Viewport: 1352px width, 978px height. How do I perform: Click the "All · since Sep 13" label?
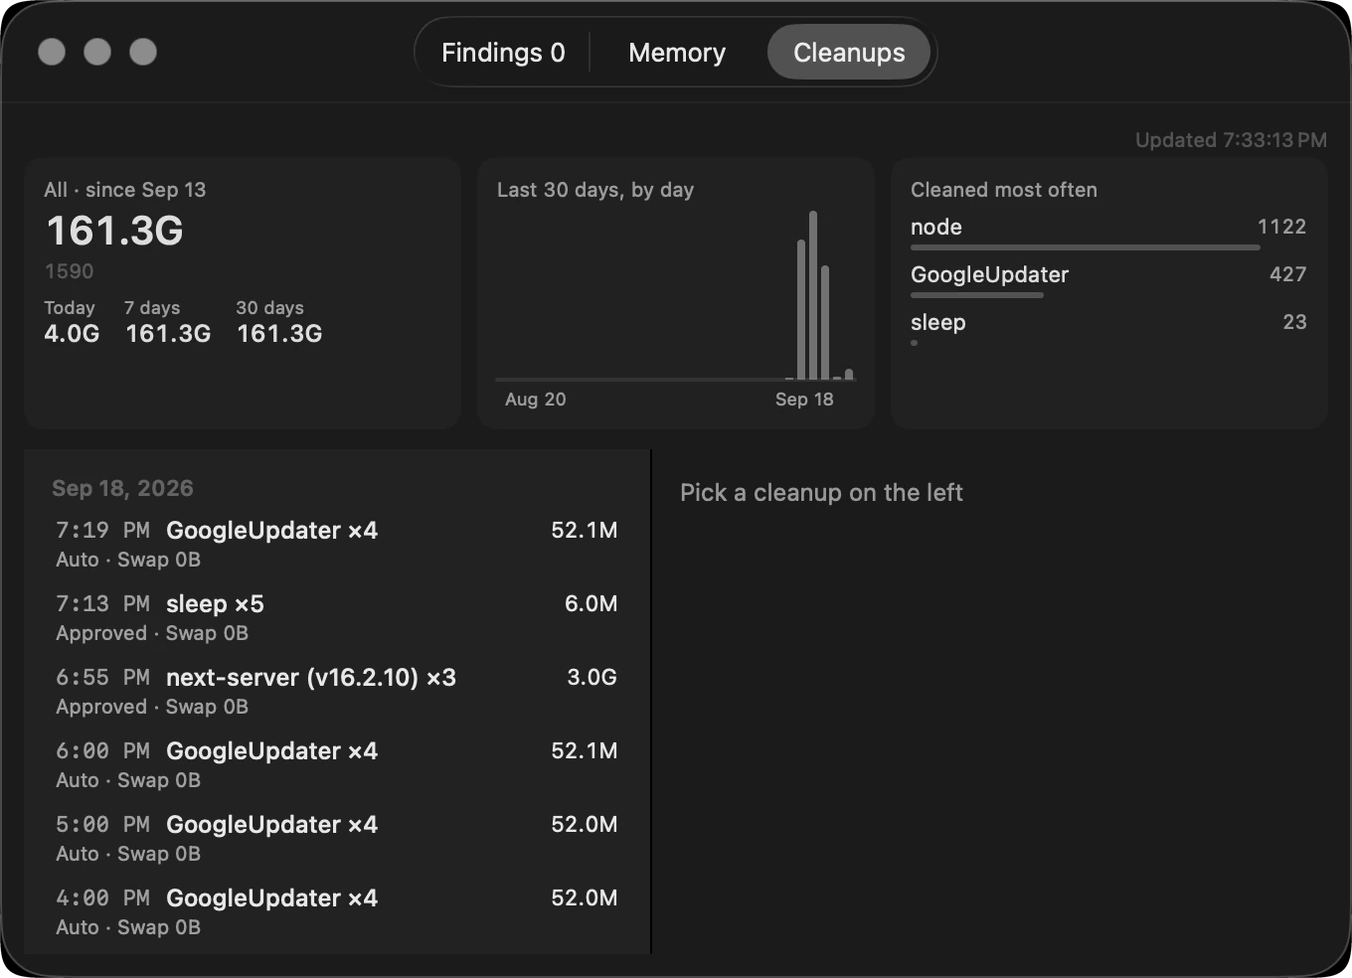tap(125, 190)
